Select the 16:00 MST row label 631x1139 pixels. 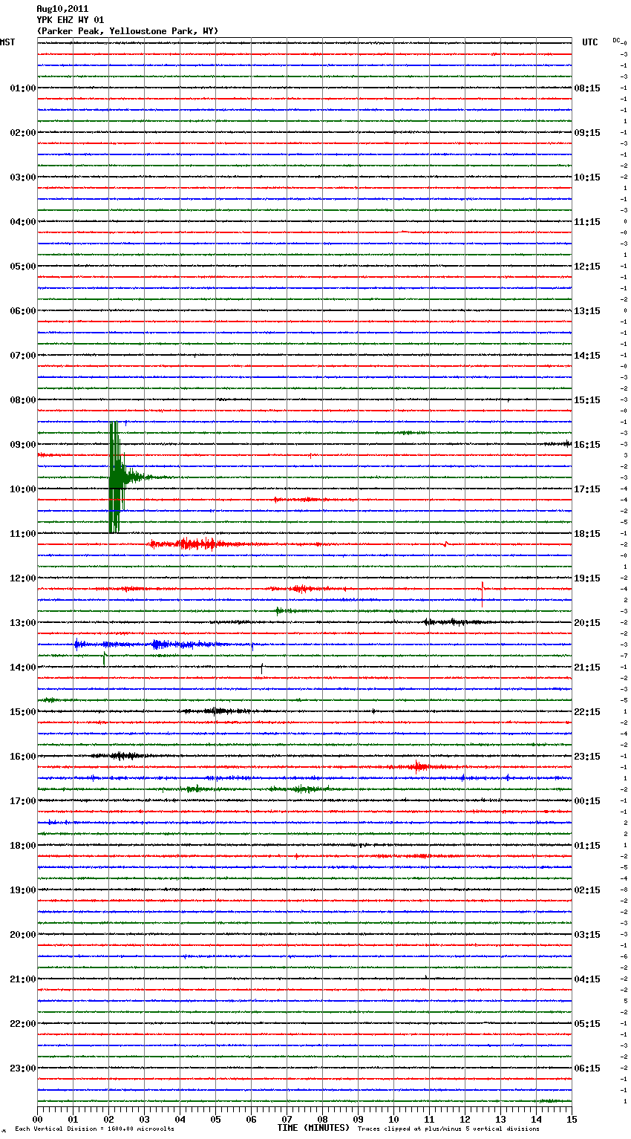pyautogui.click(x=23, y=757)
